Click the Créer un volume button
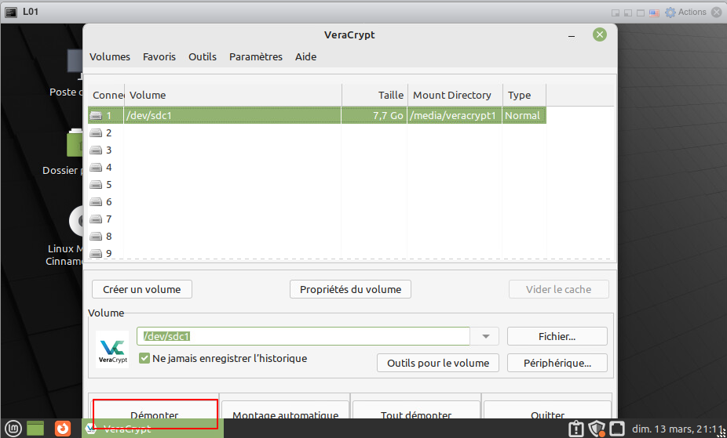The width and height of the screenshot is (727, 438). 141,289
